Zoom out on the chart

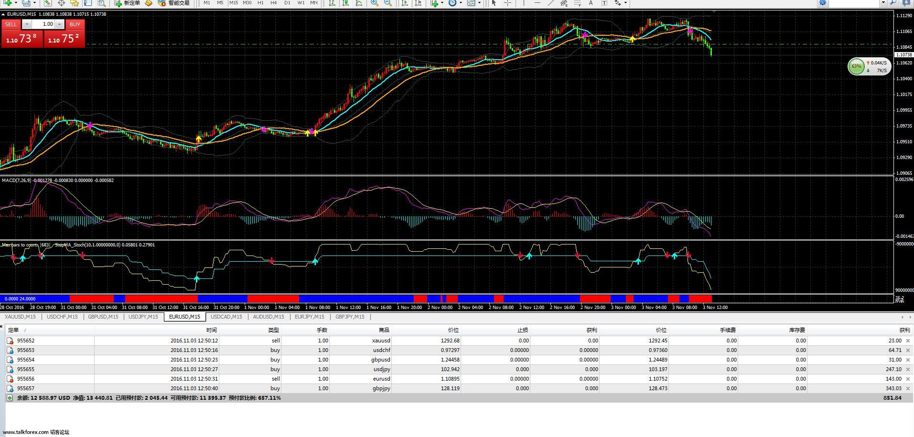pyautogui.click(x=388, y=2)
